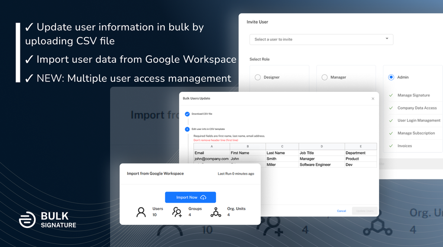Click the Invoices permission label

(x=404, y=146)
